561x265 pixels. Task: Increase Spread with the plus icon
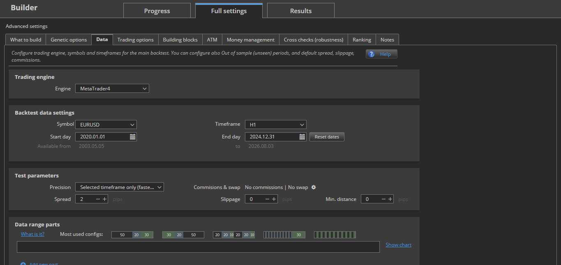pos(104,199)
